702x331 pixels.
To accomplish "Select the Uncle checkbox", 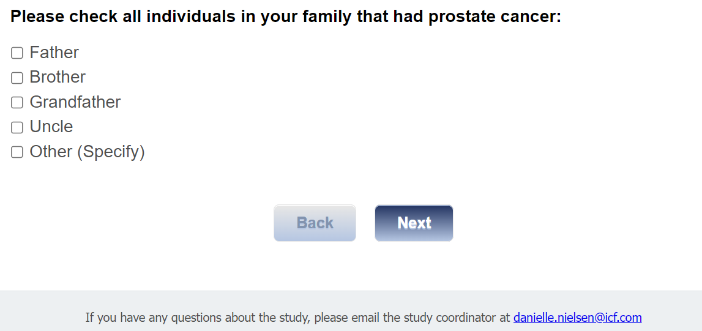I will coord(17,127).
